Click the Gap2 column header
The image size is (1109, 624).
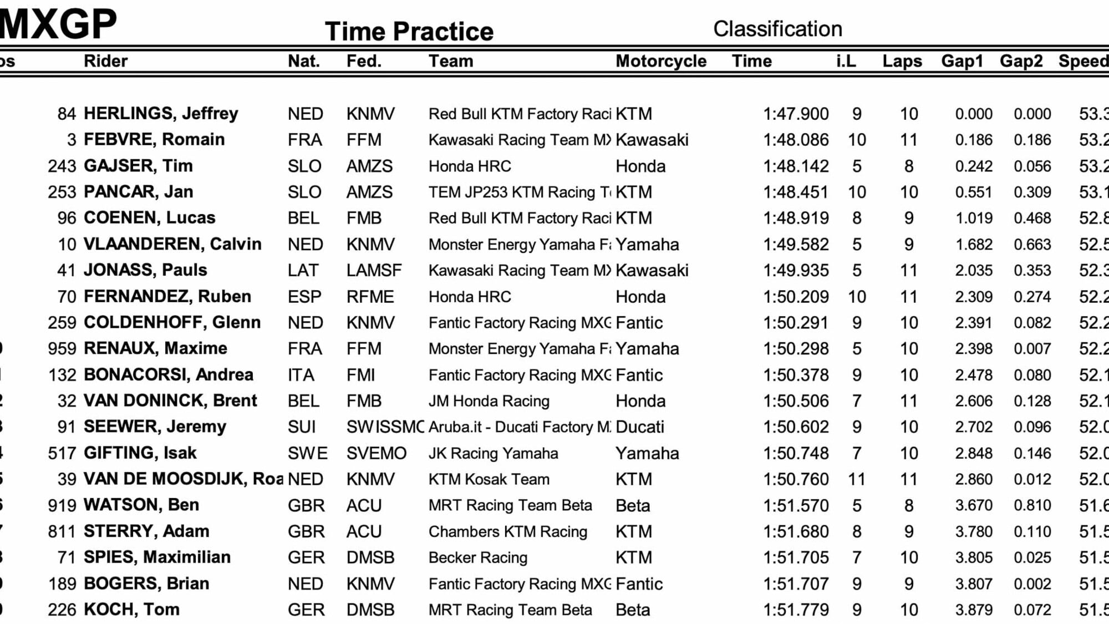pyautogui.click(x=1021, y=61)
